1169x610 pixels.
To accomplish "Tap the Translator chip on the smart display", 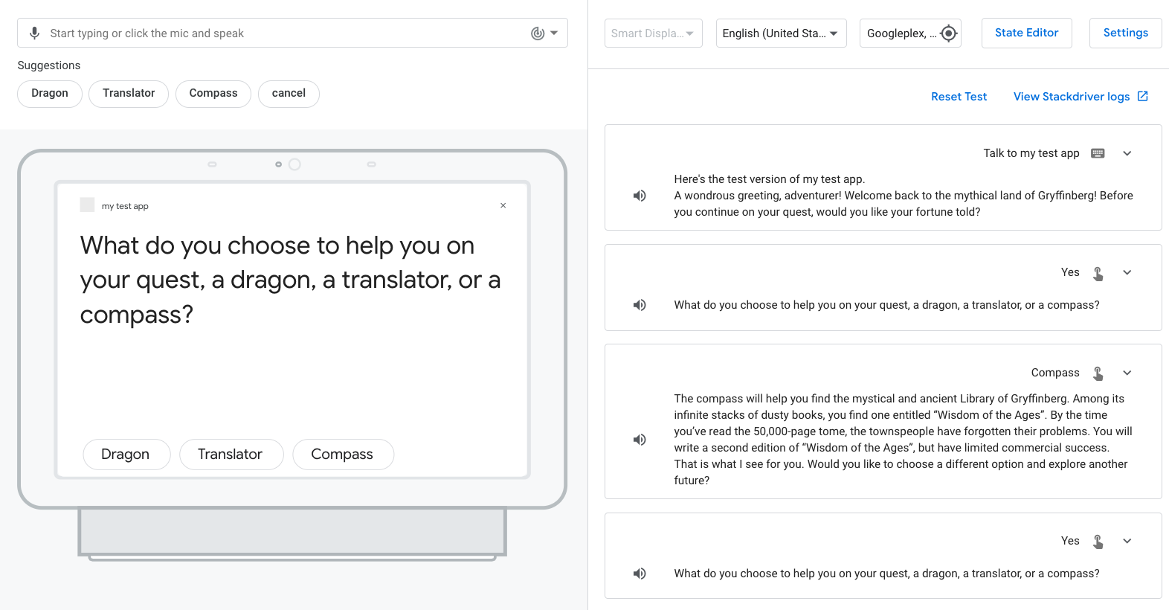I will pos(231,455).
